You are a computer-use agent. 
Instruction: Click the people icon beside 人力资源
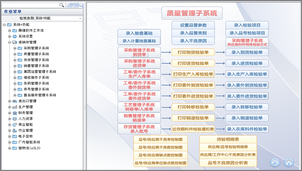(15, 119)
